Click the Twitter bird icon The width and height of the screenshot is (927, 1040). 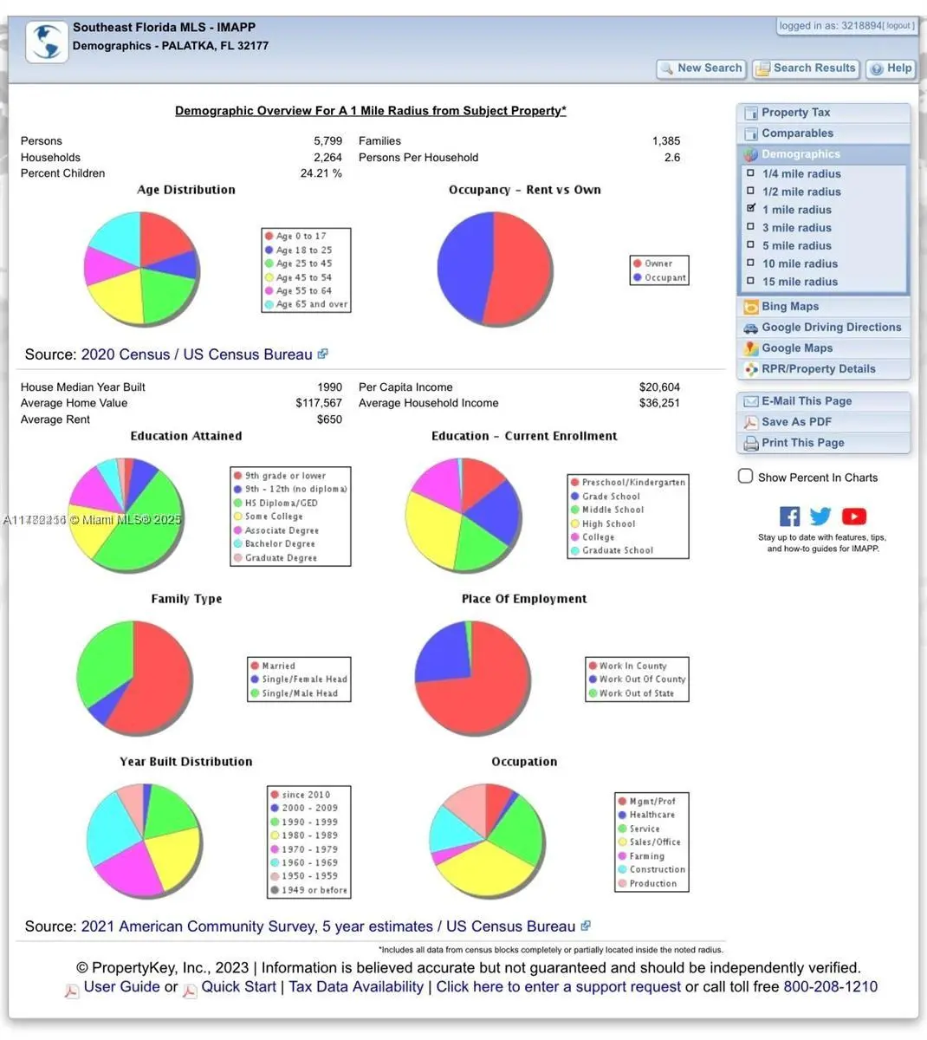820,517
